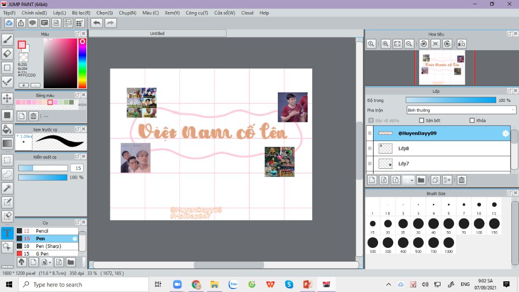
Task: Click the navigator canvas thumbnail
Action: pos(442,67)
